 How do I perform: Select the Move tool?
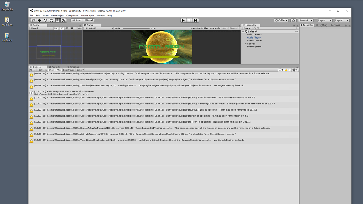[39, 20]
